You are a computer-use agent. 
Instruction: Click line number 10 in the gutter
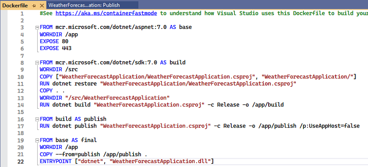pyautogui.click(x=21, y=77)
